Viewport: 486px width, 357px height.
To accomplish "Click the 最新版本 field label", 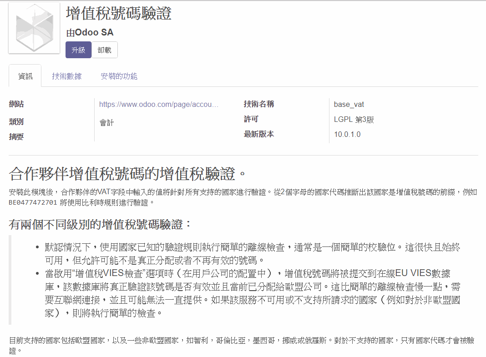I will (259, 134).
